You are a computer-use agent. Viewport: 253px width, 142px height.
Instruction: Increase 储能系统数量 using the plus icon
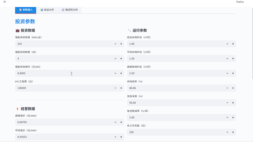coord(121,59)
